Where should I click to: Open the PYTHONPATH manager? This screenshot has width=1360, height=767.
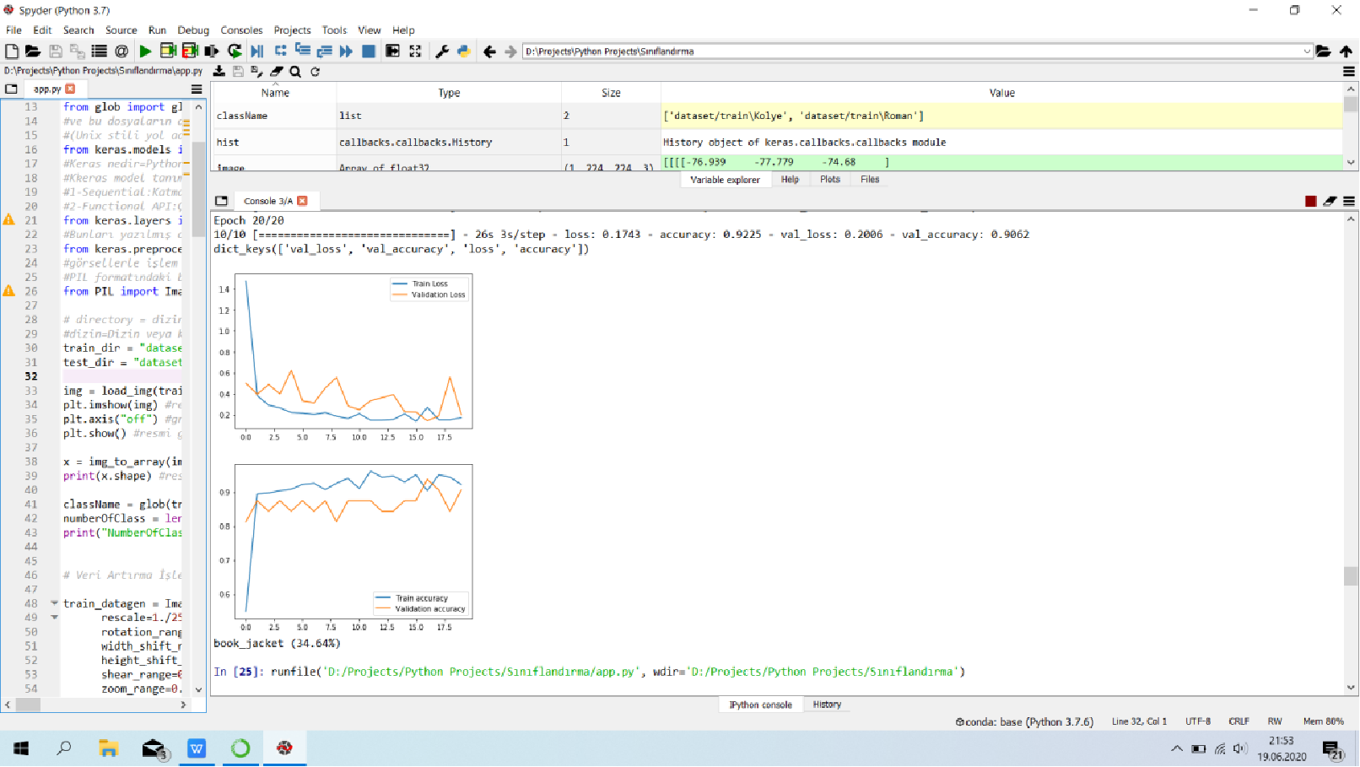tap(463, 51)
